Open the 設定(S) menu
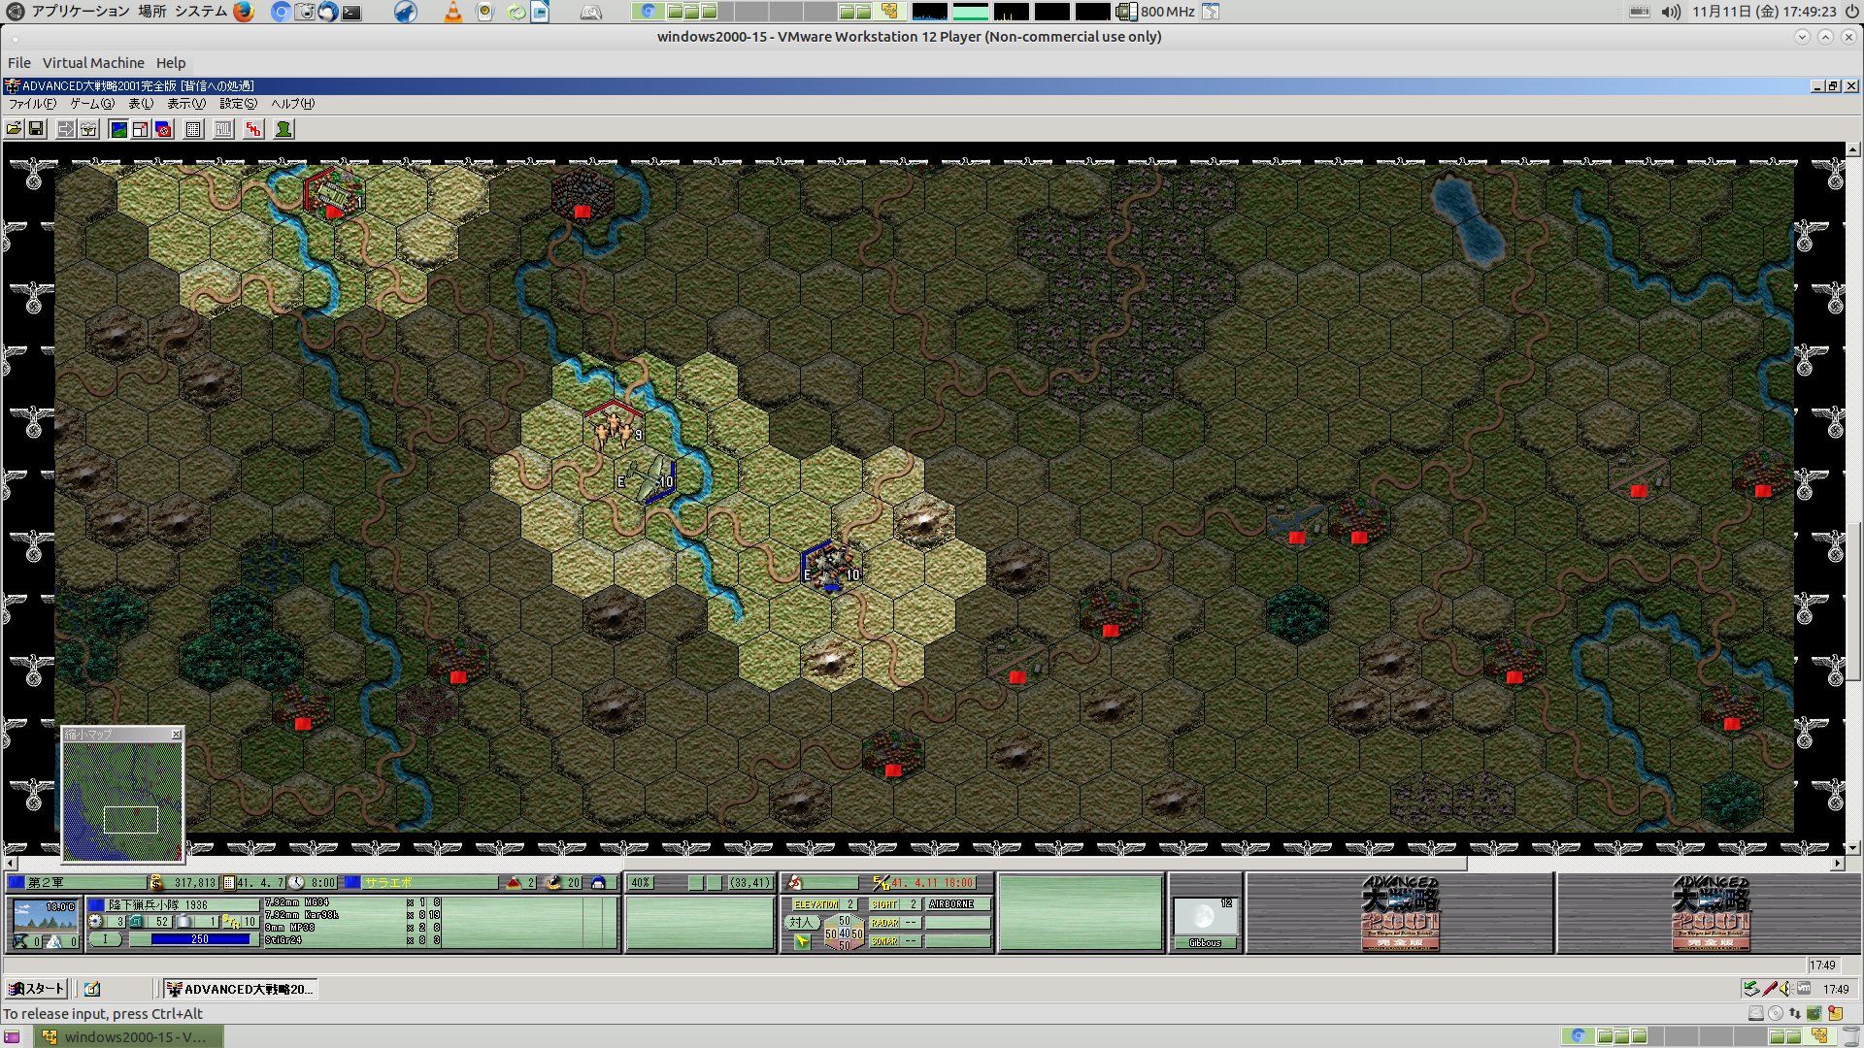This screenshot has height=1048, width=1864. point(238,104)
